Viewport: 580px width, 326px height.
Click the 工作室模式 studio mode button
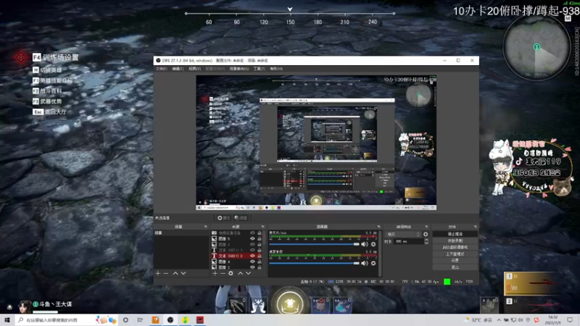click(x=455, y=254)
